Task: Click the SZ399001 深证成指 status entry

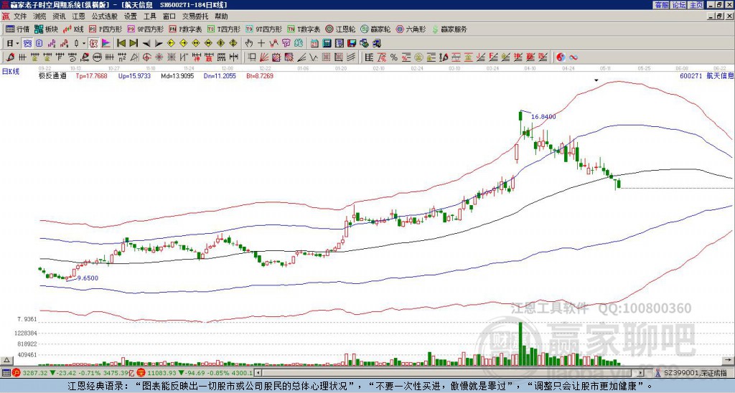Action: point(696,373)
